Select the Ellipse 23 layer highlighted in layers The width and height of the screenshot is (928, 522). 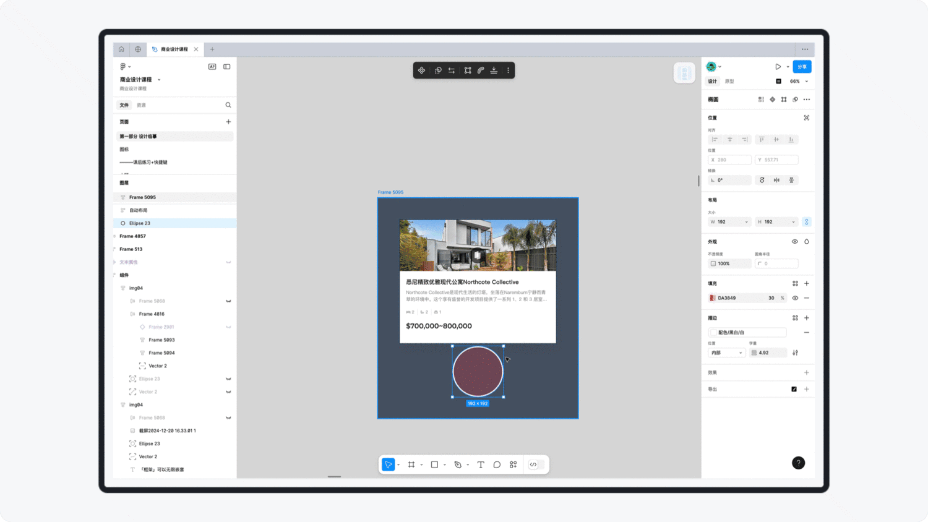(x=140, y=223)
